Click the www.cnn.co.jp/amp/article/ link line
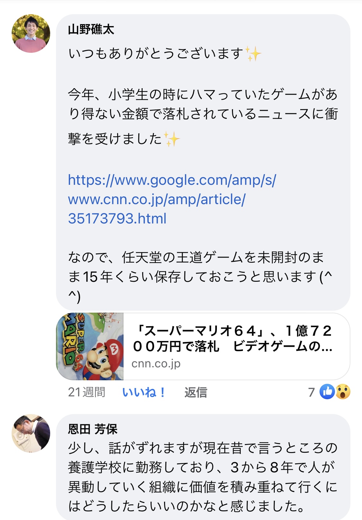 (x=157, y=200)
